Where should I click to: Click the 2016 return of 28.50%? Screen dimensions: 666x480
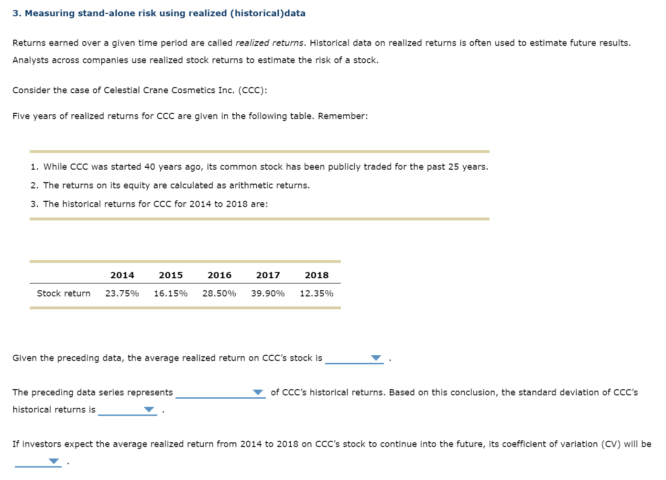click(219, 293)
